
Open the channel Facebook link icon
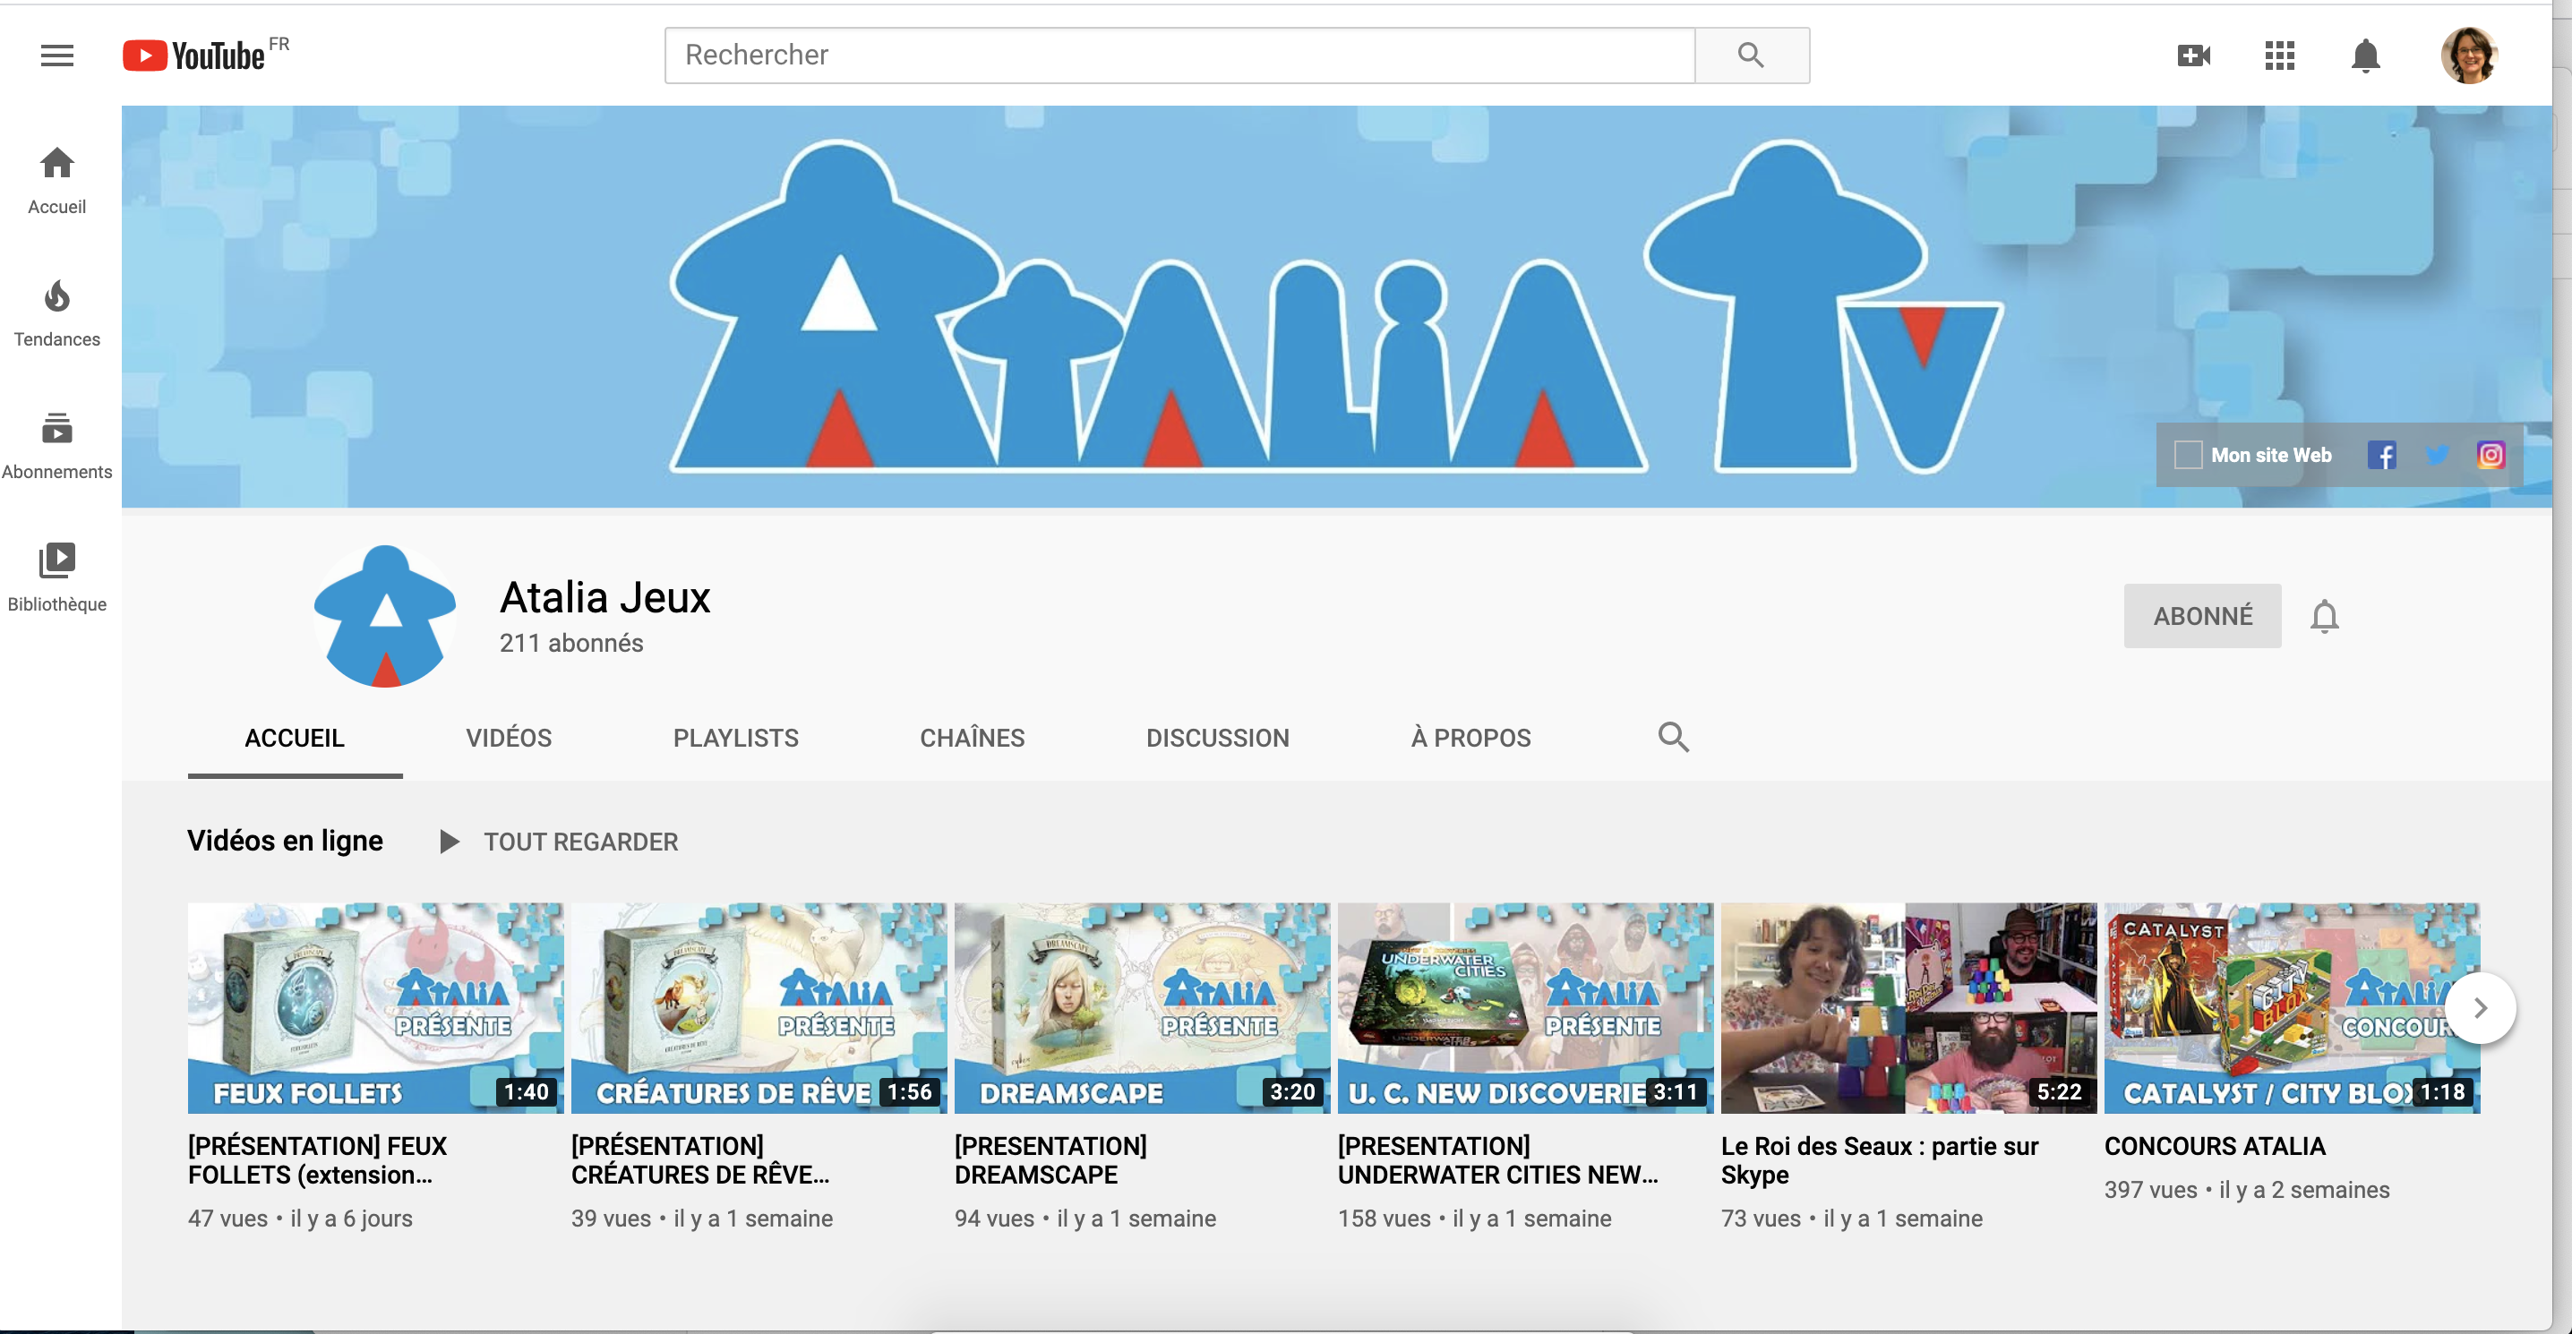2381,456
